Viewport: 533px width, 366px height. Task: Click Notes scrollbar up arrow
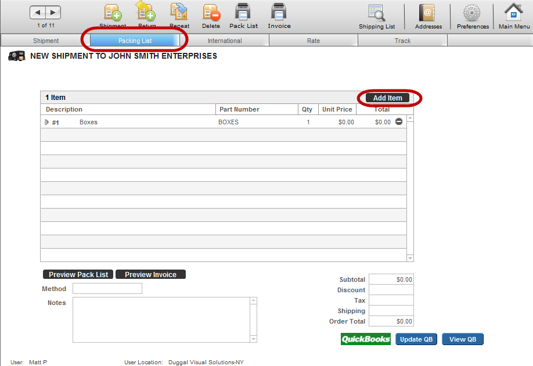point(254,301)
